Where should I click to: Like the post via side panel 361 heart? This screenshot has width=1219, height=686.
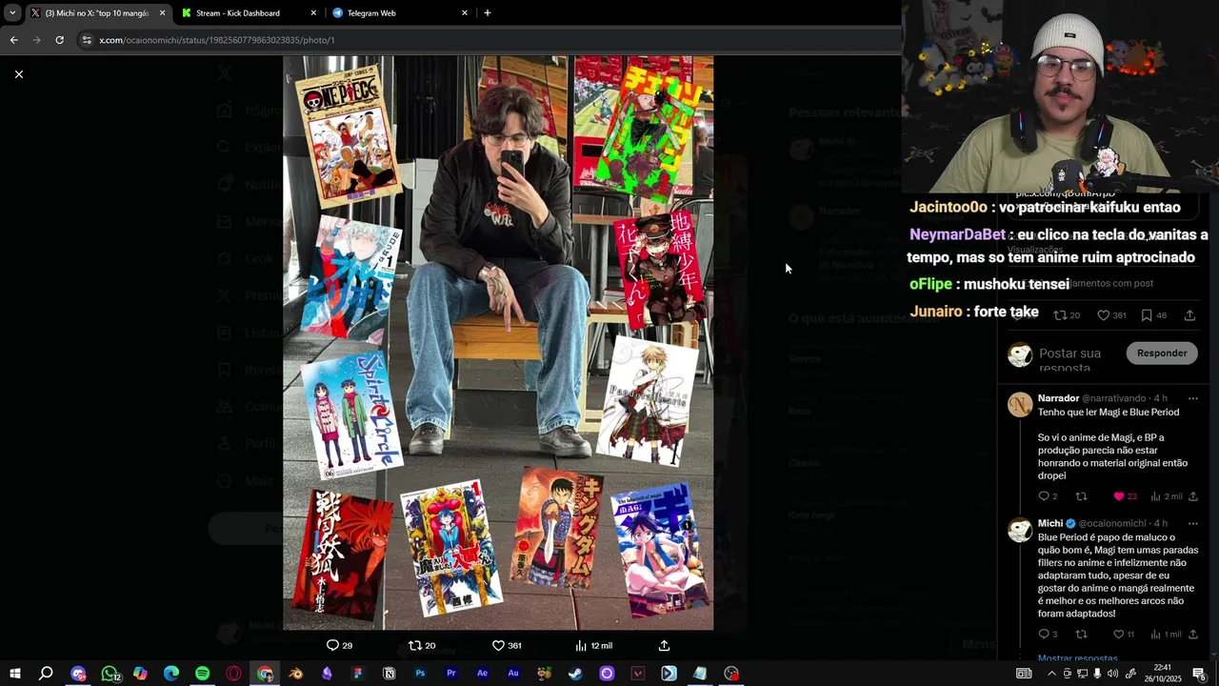coord(1111,315)
